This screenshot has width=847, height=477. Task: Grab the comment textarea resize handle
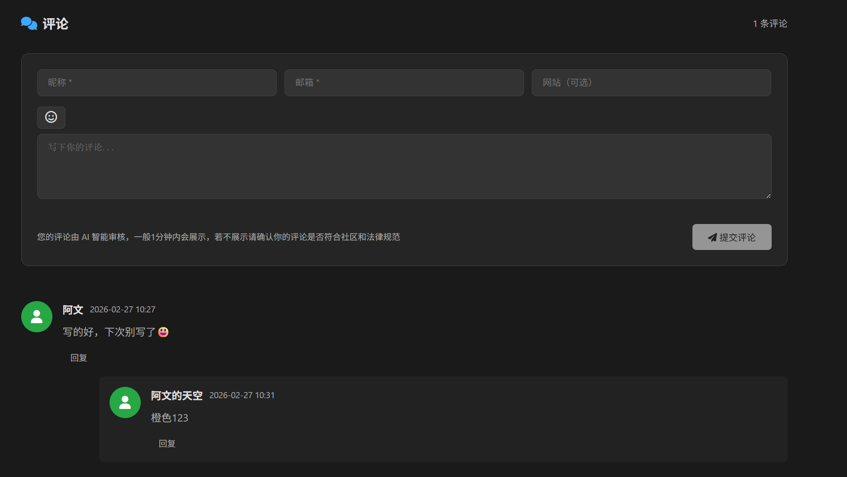coord(768,196)
